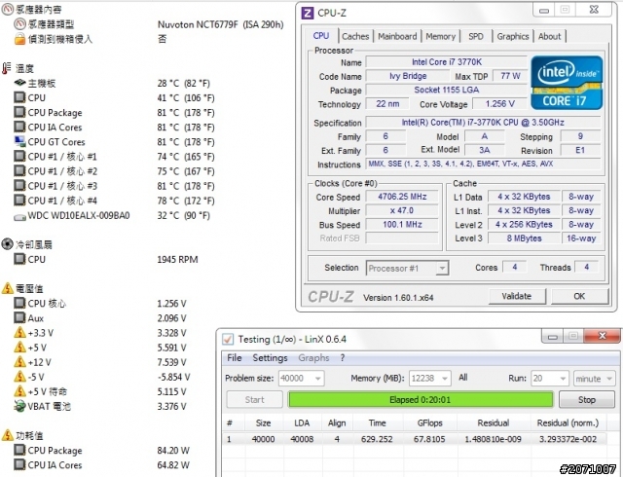Click the voltage section warning icon
The image size is (623, 477).
(8, 288)
